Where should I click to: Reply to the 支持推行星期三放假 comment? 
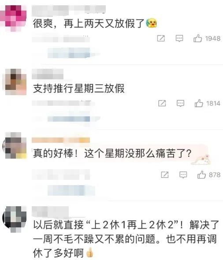180,103
